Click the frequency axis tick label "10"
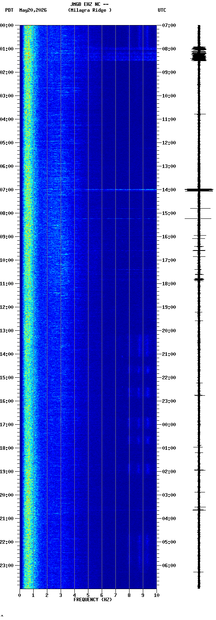Image resolution: width=216 pixels, height=620 pixels. click(157, 595)
